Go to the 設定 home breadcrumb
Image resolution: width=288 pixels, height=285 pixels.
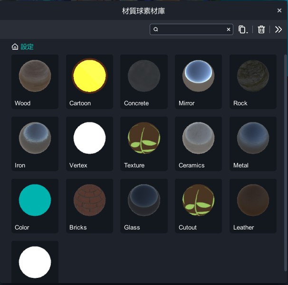tap(27, 47)
